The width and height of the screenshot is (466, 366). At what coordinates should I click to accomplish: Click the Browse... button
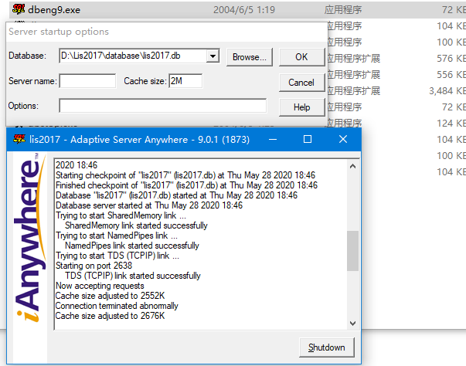[250, 57]
